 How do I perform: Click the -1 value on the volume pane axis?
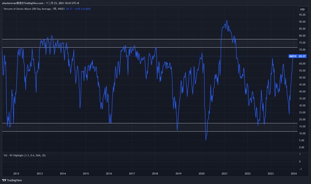pyautogui.click(x=300, y=169)
